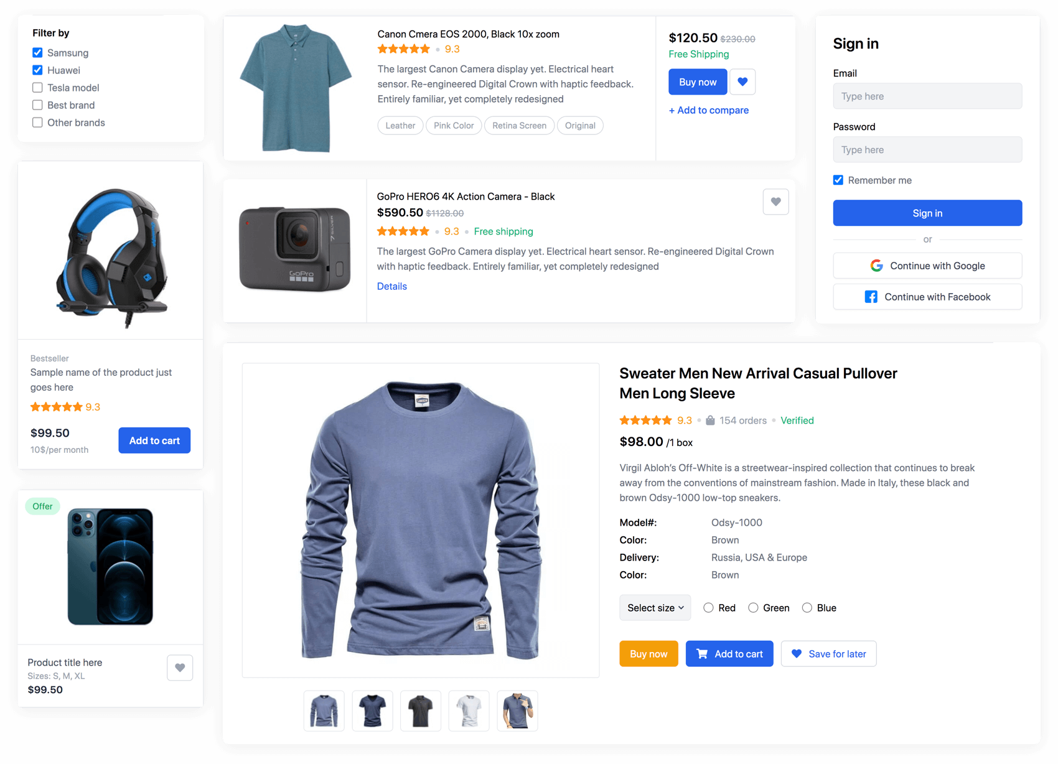Click the blue Sign in button
Viewport: 1058px width, 764px height.
pyautogui.click(x=927, y=213)
